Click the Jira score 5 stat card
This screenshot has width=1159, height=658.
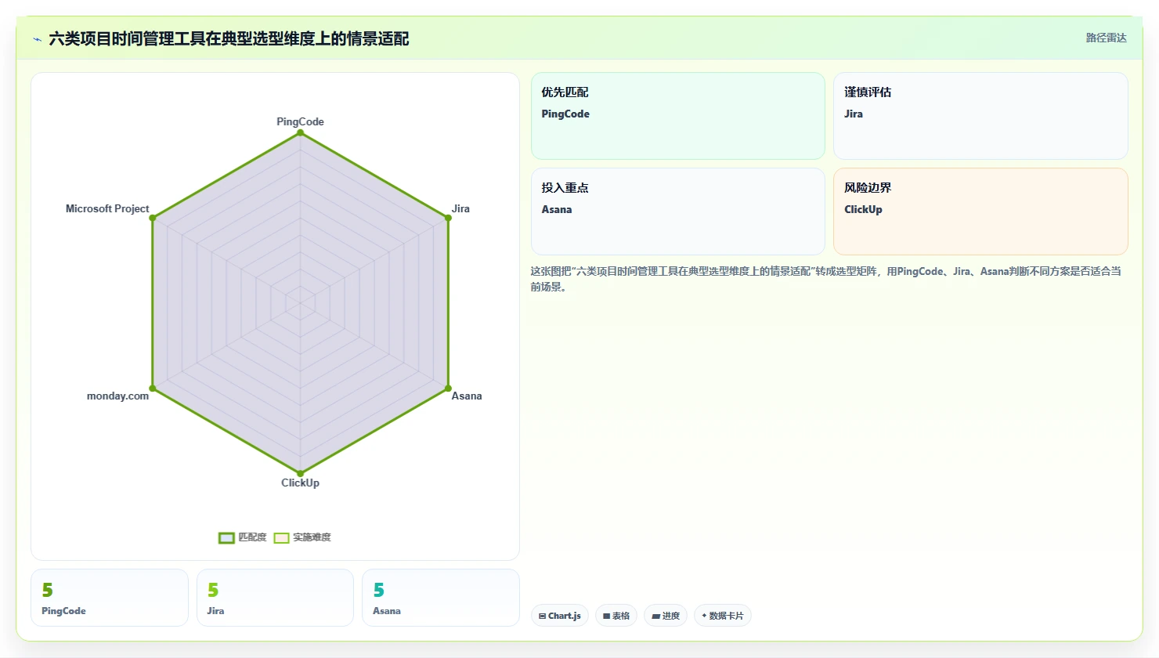[x=275, y=598]
